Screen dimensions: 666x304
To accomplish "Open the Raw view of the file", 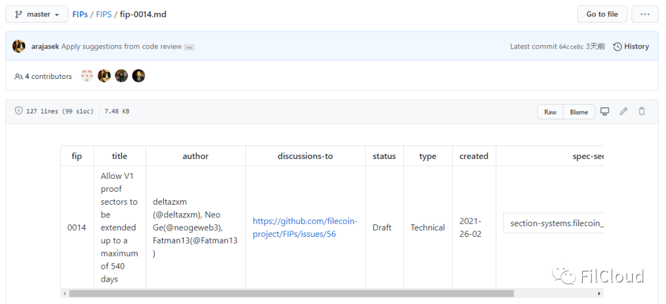I will click(x=550, y=112).
